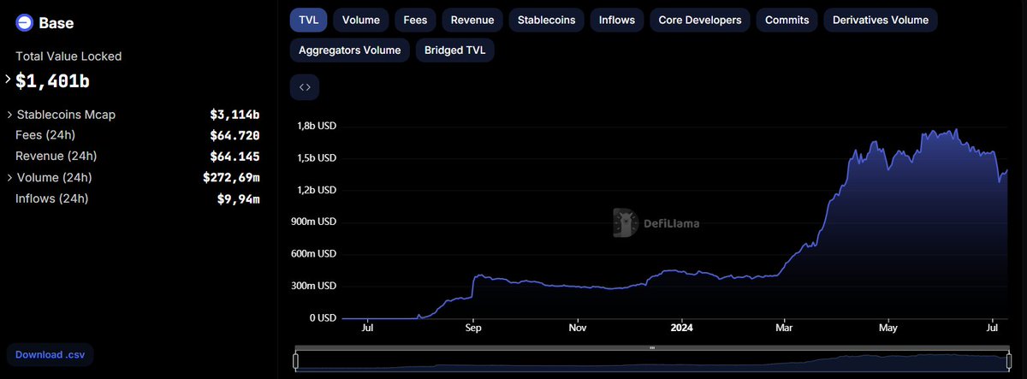
Task: Click the Total Value Locked label
Action: 68,56
